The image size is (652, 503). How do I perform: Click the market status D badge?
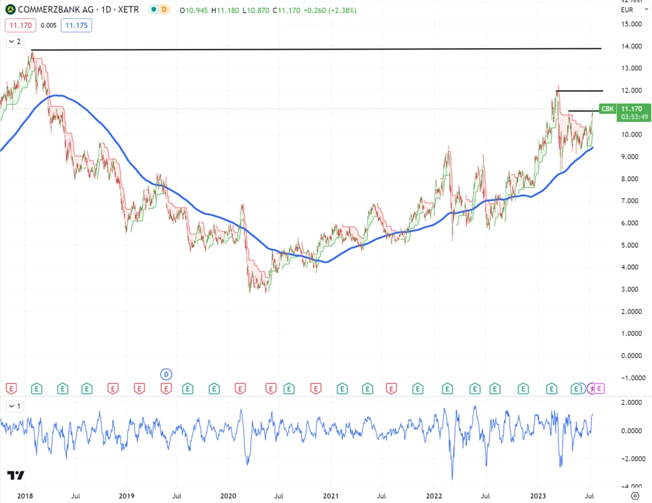click(x=164, y=10)
